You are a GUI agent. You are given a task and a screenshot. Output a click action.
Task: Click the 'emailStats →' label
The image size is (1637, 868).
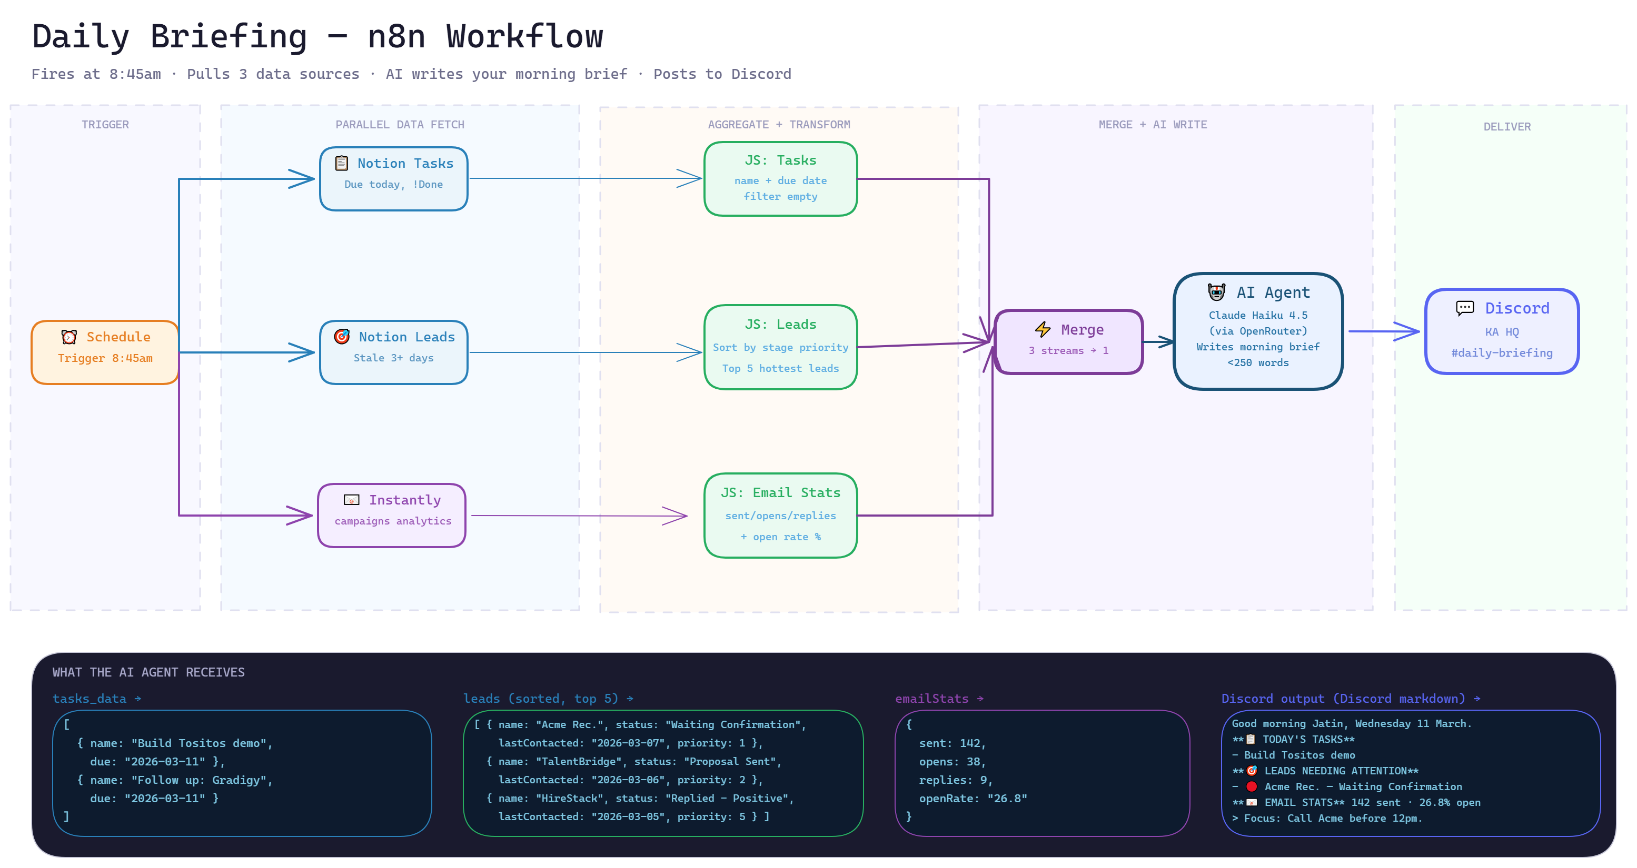939,699
